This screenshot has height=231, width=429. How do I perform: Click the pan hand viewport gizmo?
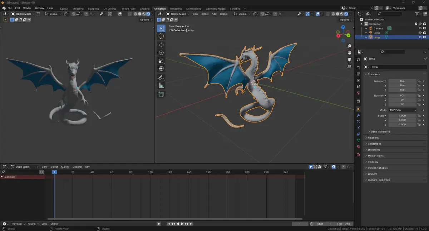point(349,53)
